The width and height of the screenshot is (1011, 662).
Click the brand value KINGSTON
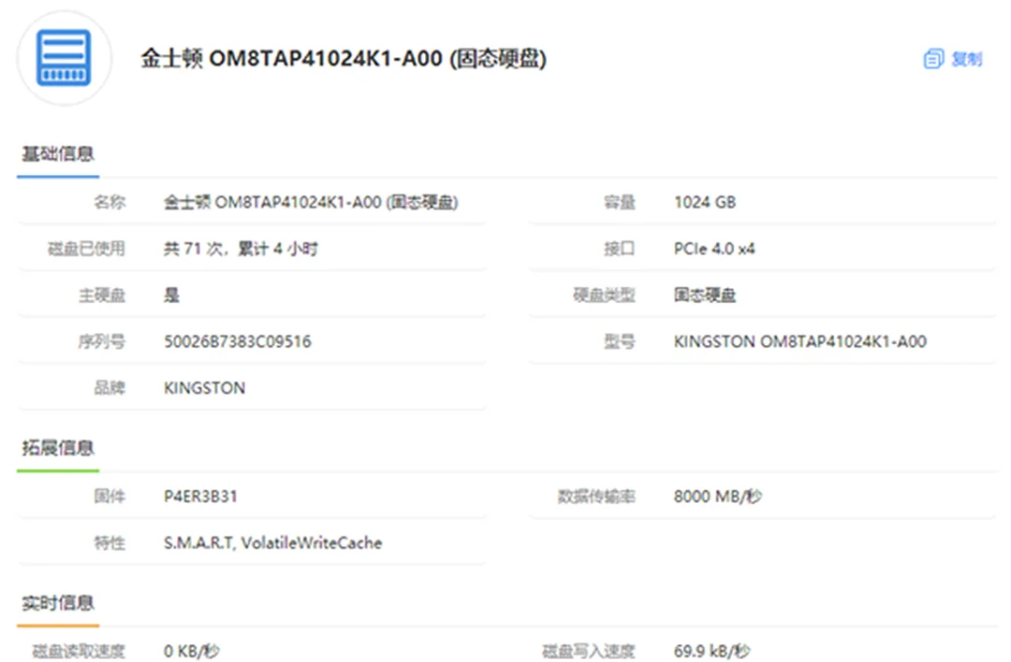(x=204, y=388)
